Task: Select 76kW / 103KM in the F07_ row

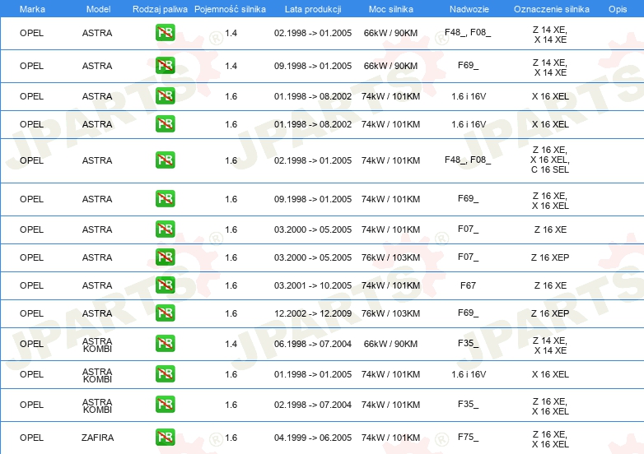Action: point(390,257)
